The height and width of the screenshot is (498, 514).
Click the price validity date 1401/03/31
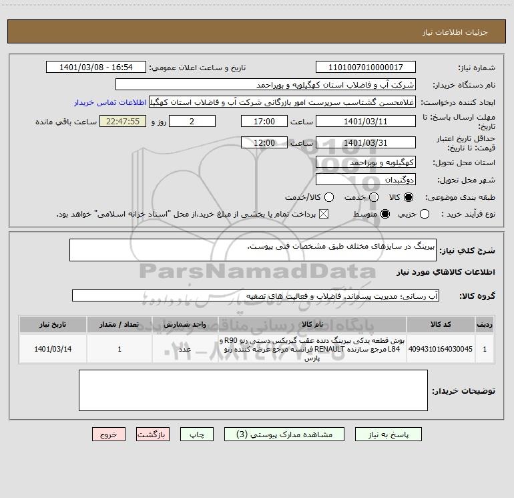pos(366,142)
